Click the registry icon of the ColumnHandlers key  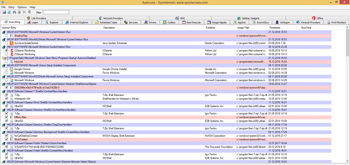click(4, 143)
